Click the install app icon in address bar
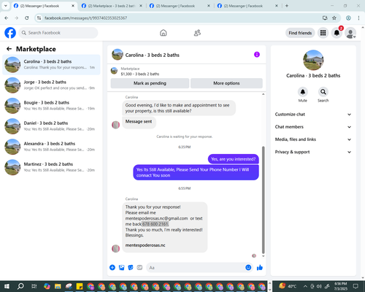Image resolution: width=365 pixels, height=292 pixels. click(x=325, y=18)
